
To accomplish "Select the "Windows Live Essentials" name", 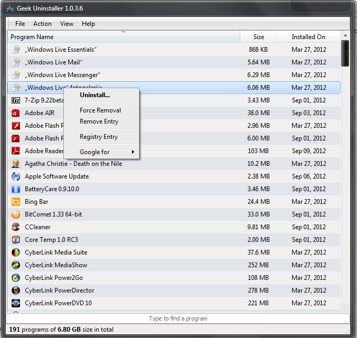I will coord(61,50).
